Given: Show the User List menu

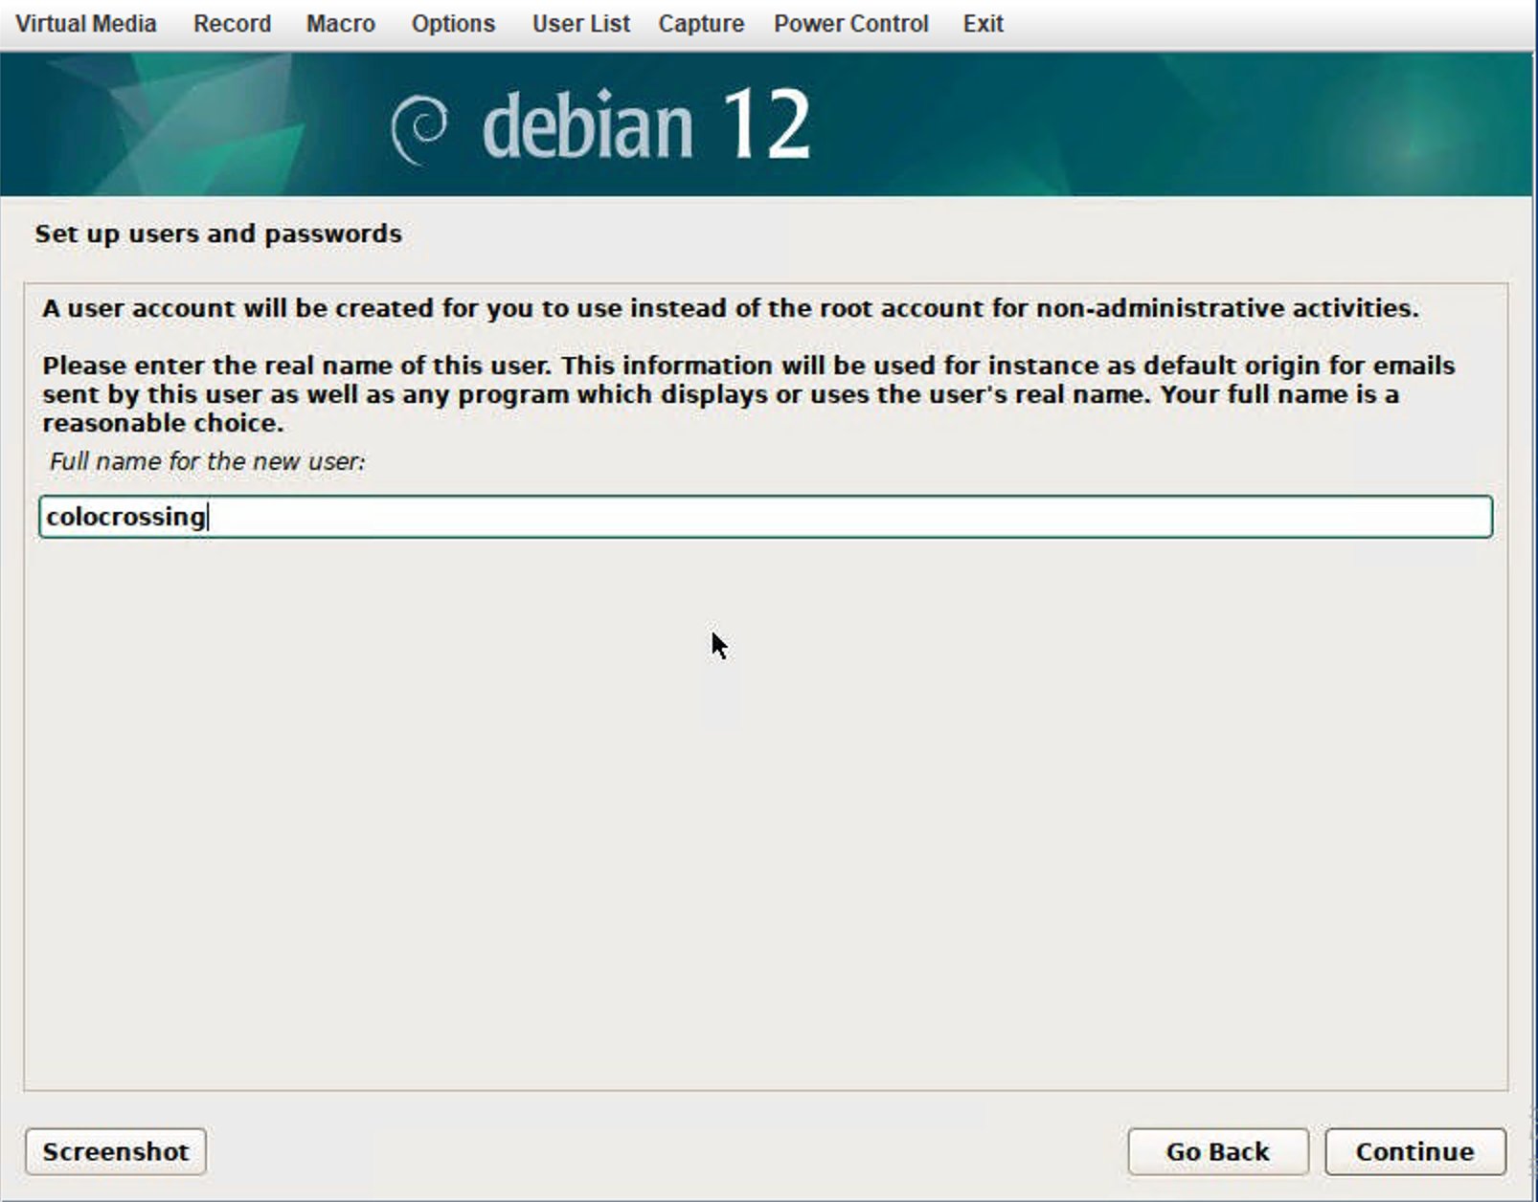Looking at the screenshot, I should pyautogui.click(x=580, y=24).
